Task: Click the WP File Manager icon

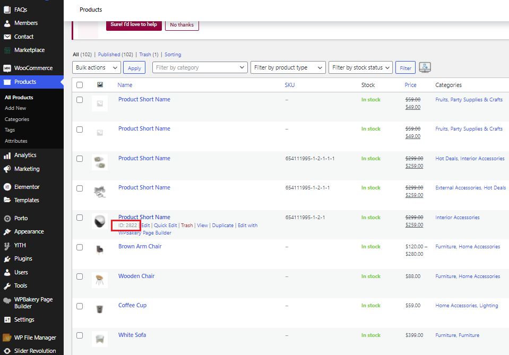Action: [7, 338]
